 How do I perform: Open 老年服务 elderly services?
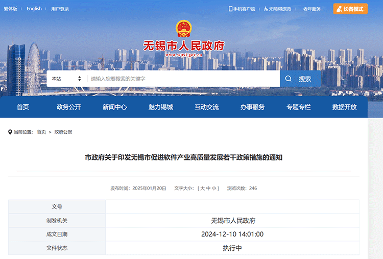pos(312,9)
